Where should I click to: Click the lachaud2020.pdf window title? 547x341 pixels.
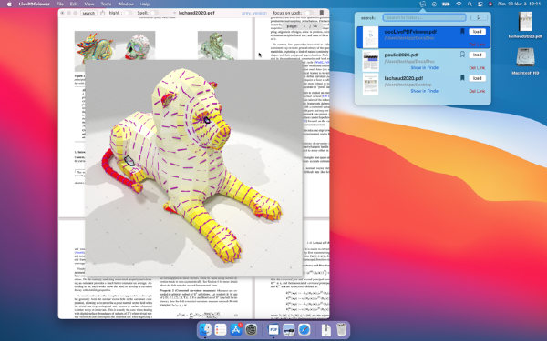[196, 13]
